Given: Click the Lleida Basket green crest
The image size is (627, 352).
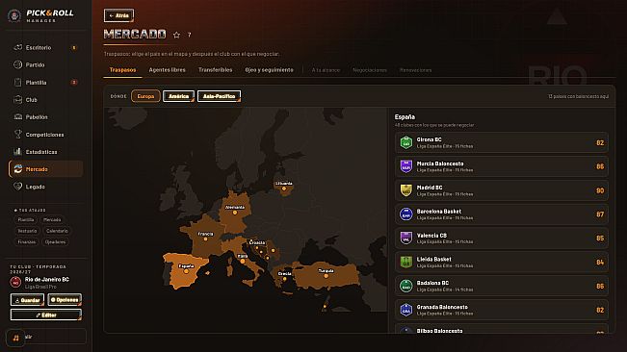Looking at the screenshot, I should (405, 263).
